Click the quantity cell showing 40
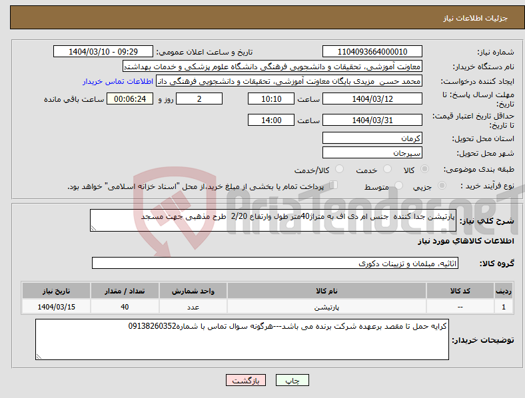525x398 pixels. pyautogui.click(x=125, y=307)
